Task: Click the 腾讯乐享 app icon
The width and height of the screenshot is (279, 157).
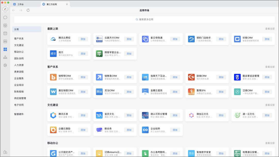Action: pos(53,115)
